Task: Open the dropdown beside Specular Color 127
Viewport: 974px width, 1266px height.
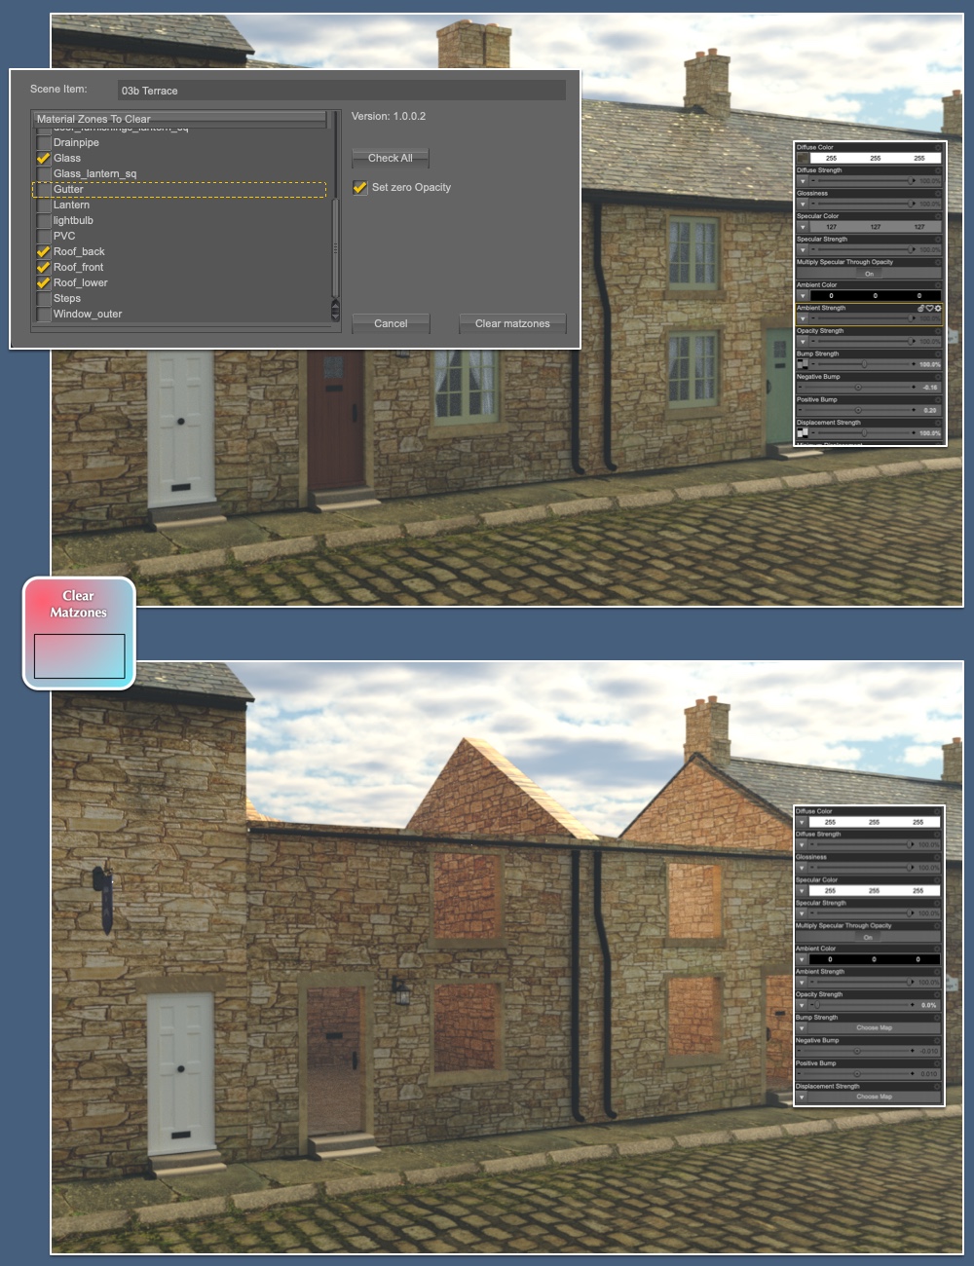Action: [803, 227]
